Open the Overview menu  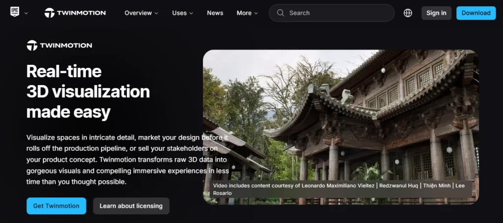[x=141, y=13]
